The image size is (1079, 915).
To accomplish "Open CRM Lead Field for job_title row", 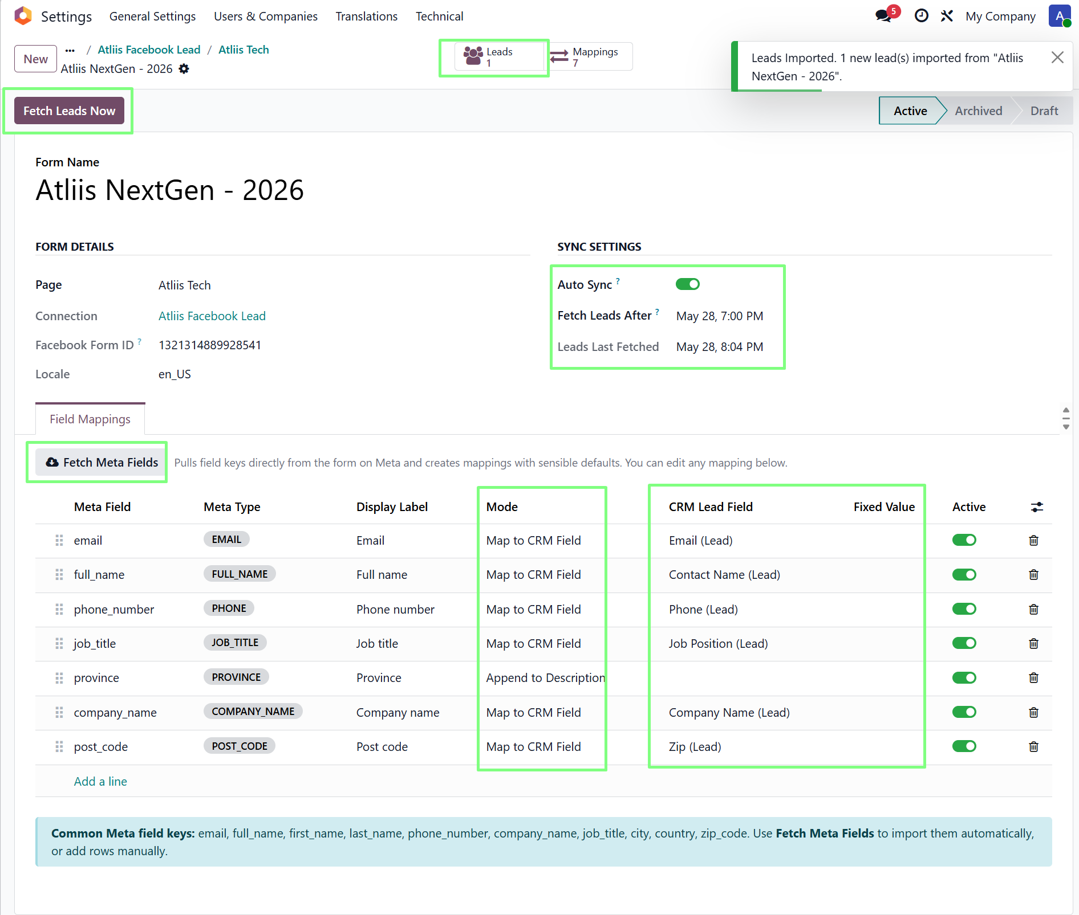I will click(x=718, y=643).
